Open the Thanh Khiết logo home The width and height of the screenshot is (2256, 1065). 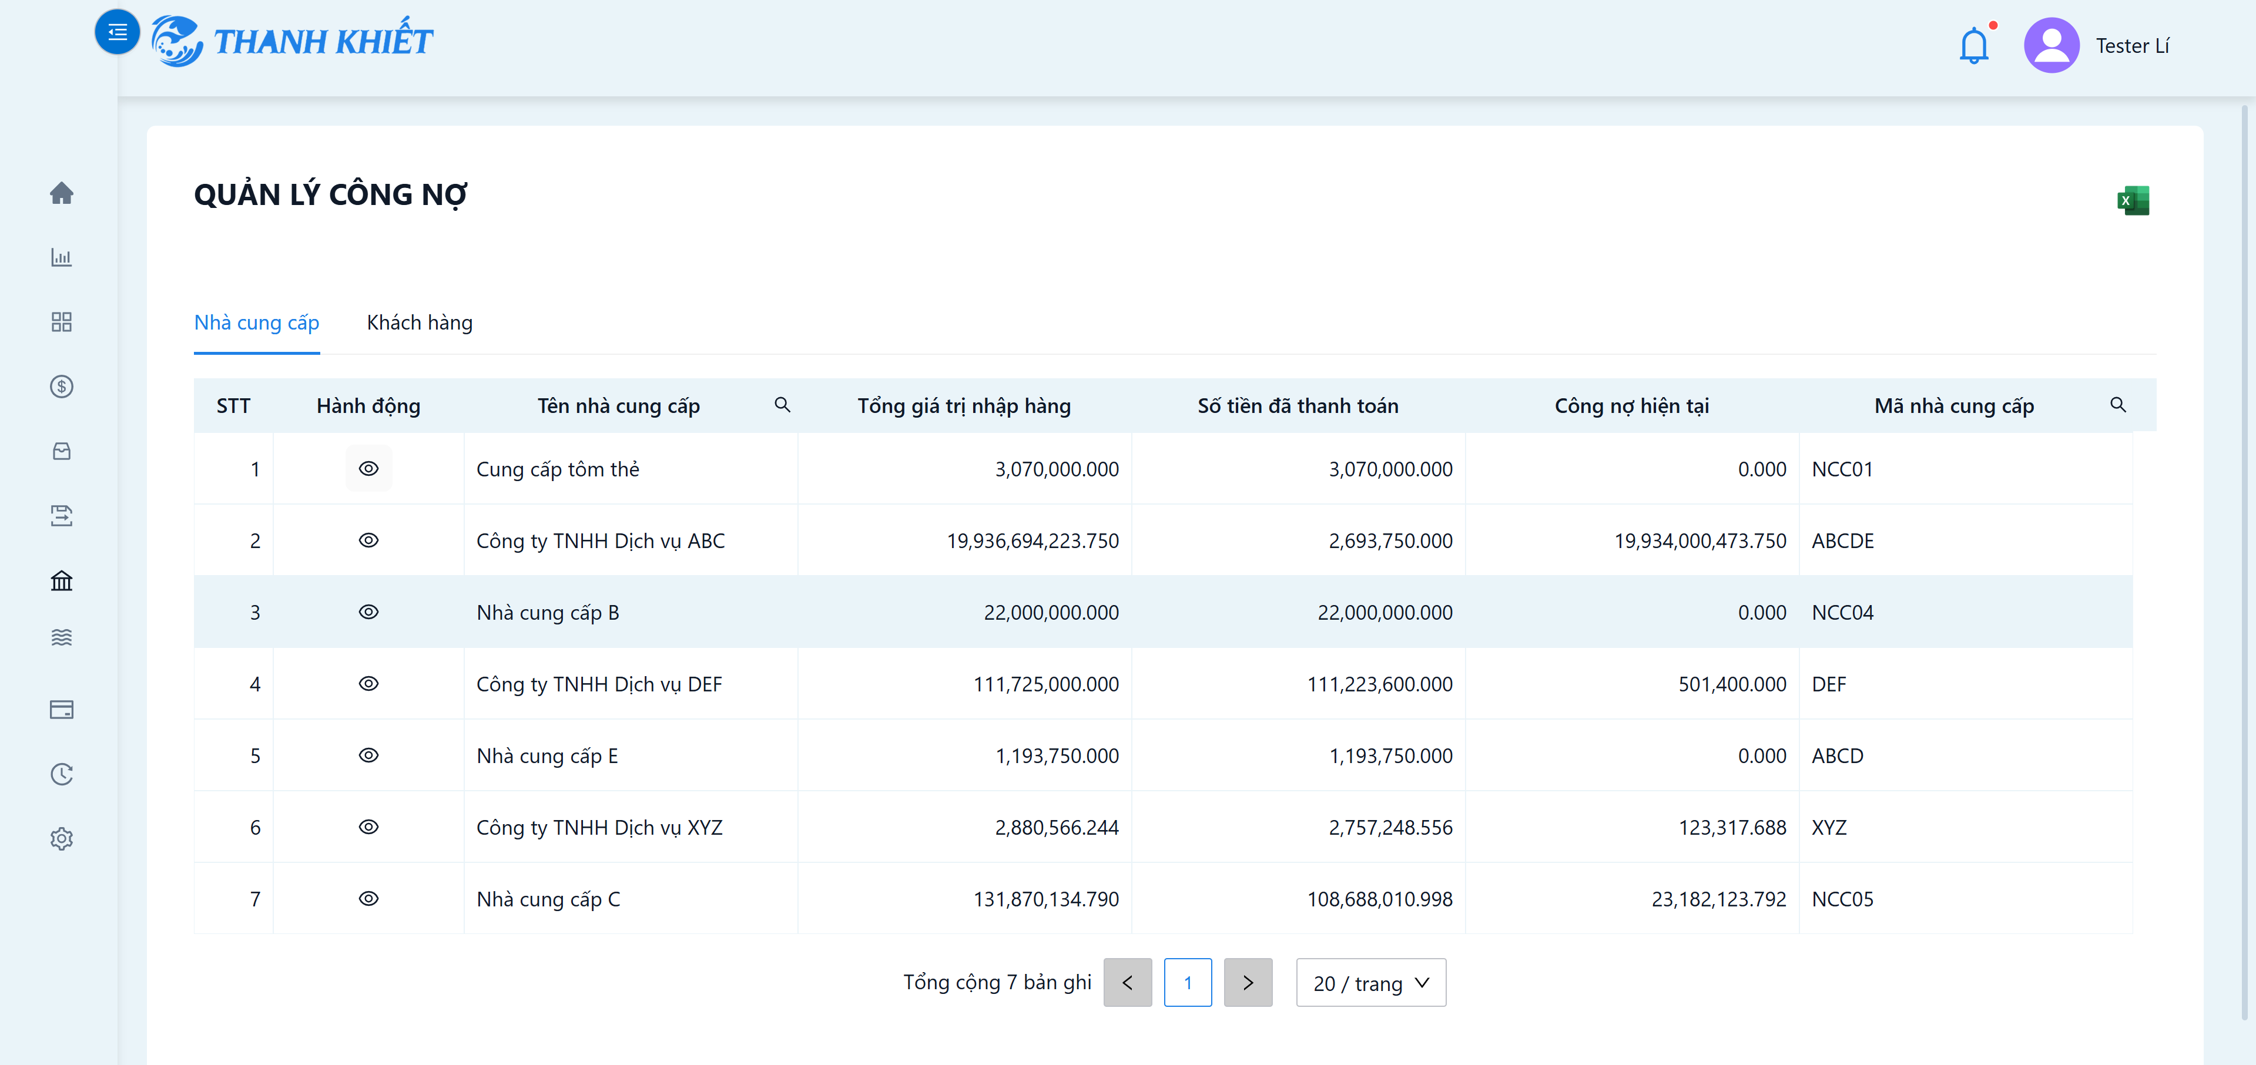click(x=291, y=41)
